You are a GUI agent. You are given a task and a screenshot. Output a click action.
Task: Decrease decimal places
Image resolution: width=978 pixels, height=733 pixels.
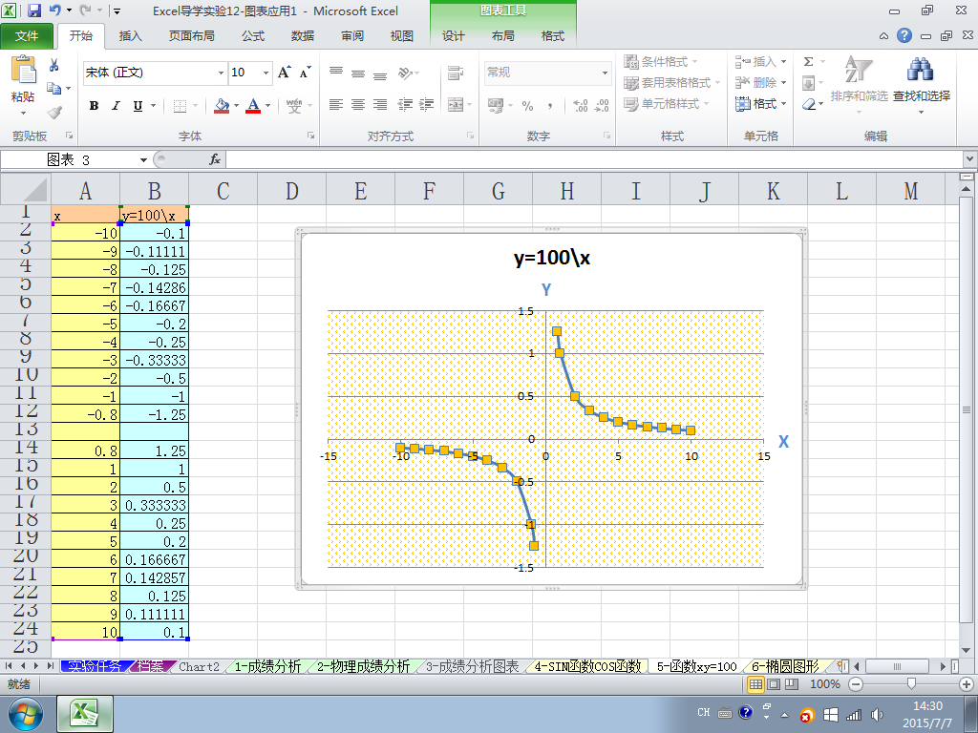point(602,105)
